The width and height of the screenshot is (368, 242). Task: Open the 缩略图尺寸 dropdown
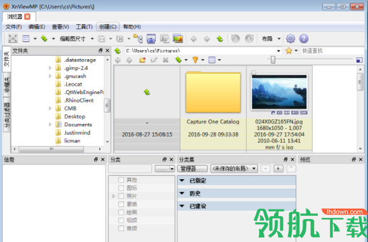(92, 39)
